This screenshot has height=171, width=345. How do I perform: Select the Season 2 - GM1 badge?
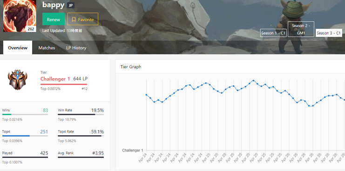[301, 29]
